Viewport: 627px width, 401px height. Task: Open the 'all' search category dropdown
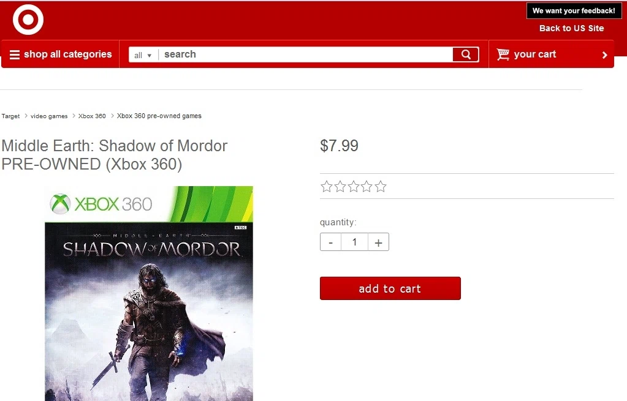click(x=143, y=55)
